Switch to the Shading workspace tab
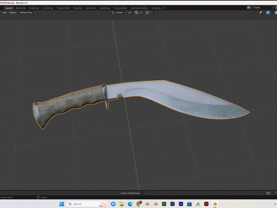This screenshot has height=208, width=277. (x=78, y=8)
